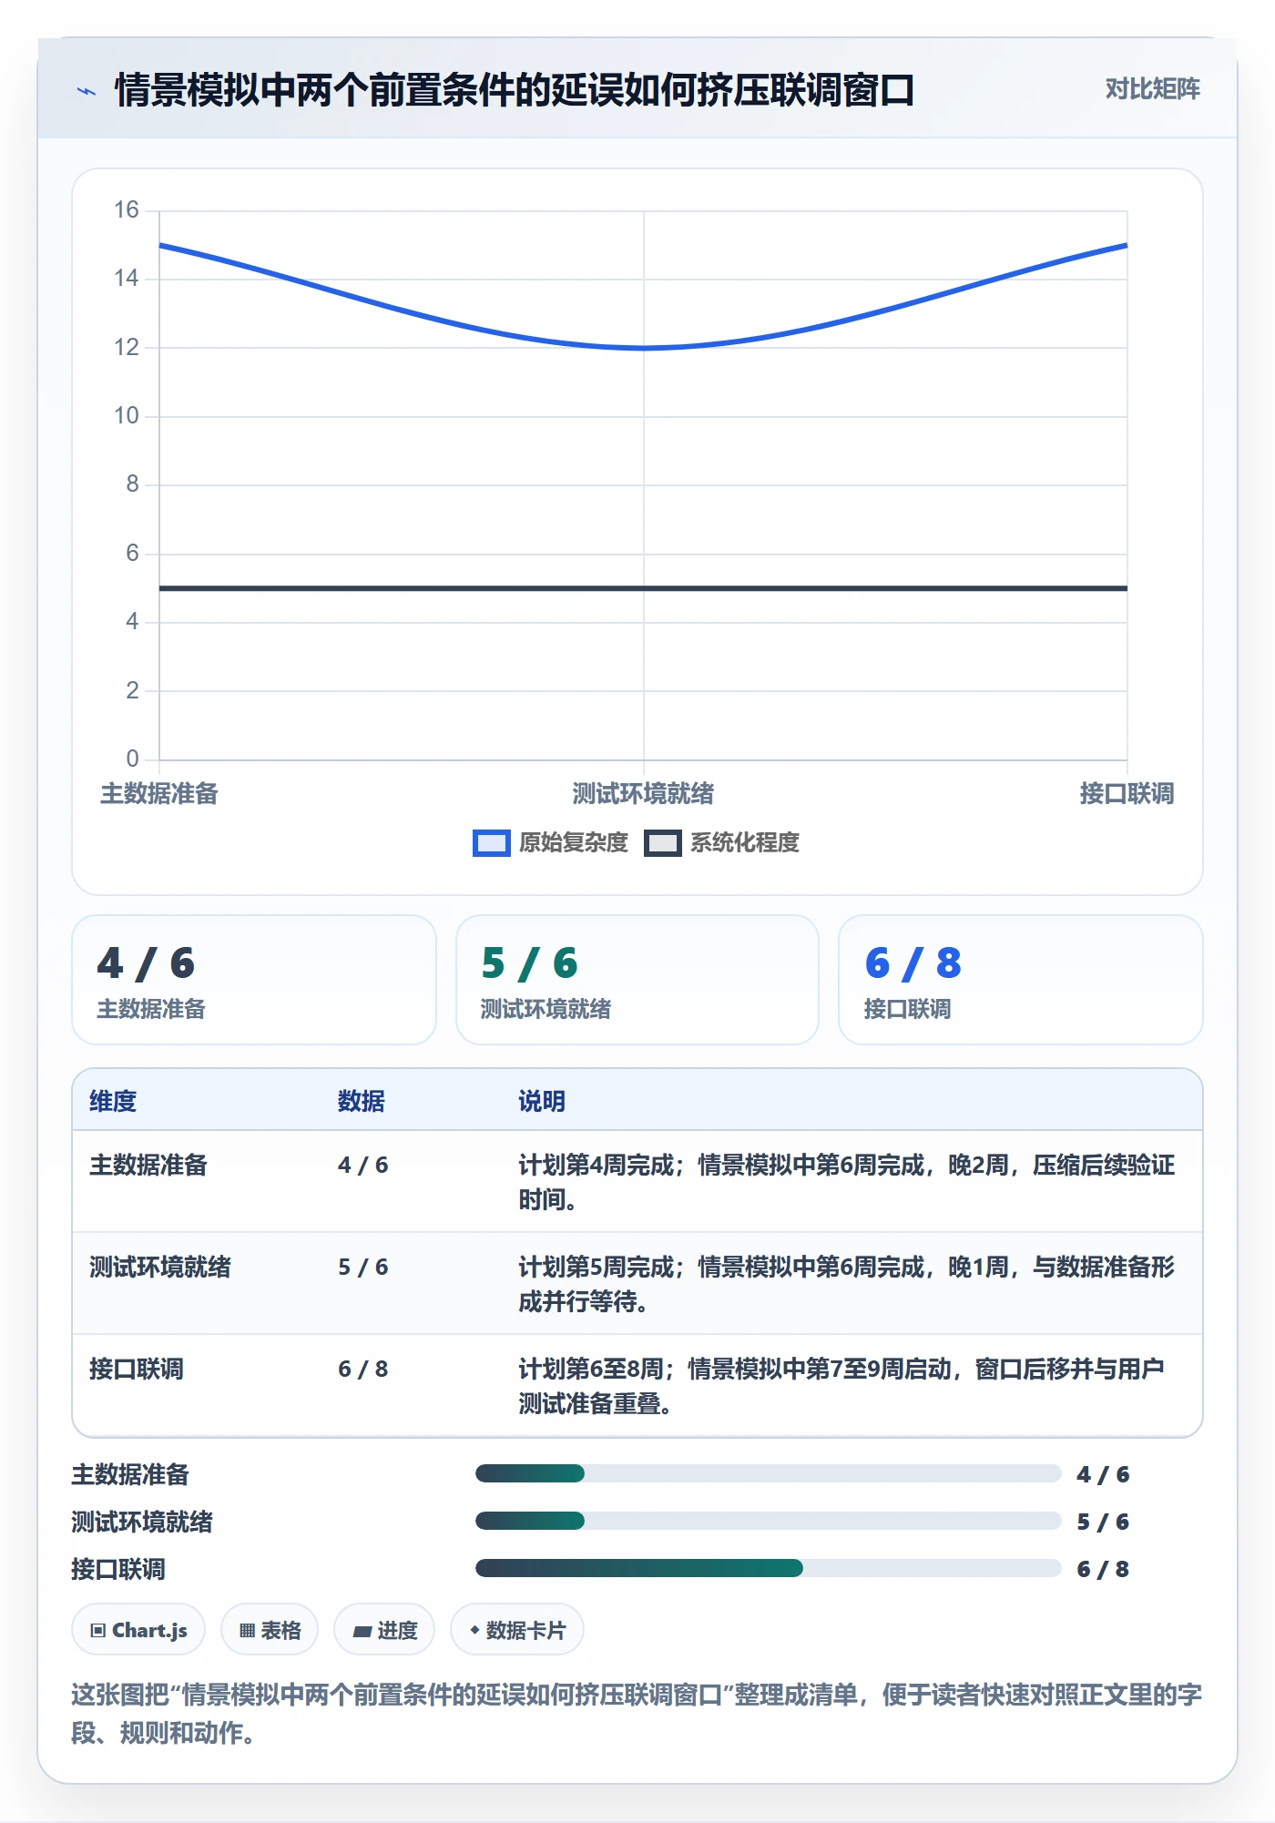The height and width of the screenshot is (1823, 1275).
Task: Click the title 情景模拟中两个前置条件的延误如何挤压联调窗口
Action: 515,90
